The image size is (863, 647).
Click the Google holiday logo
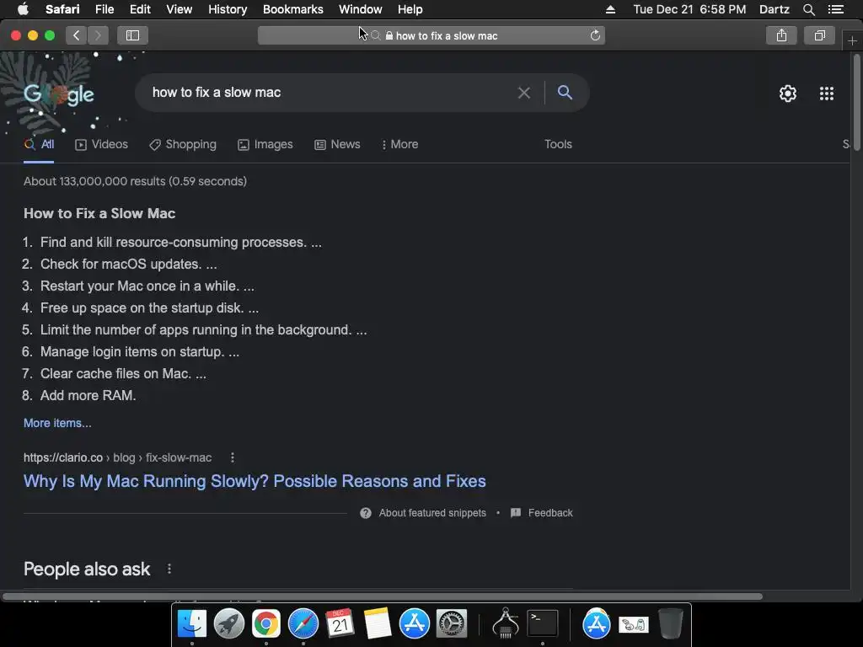[x=59, y=94]
